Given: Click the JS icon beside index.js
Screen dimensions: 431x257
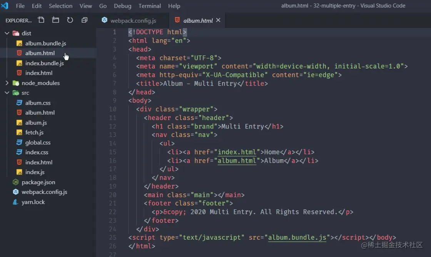Looking at the screenshot, I should pos(19,172).
